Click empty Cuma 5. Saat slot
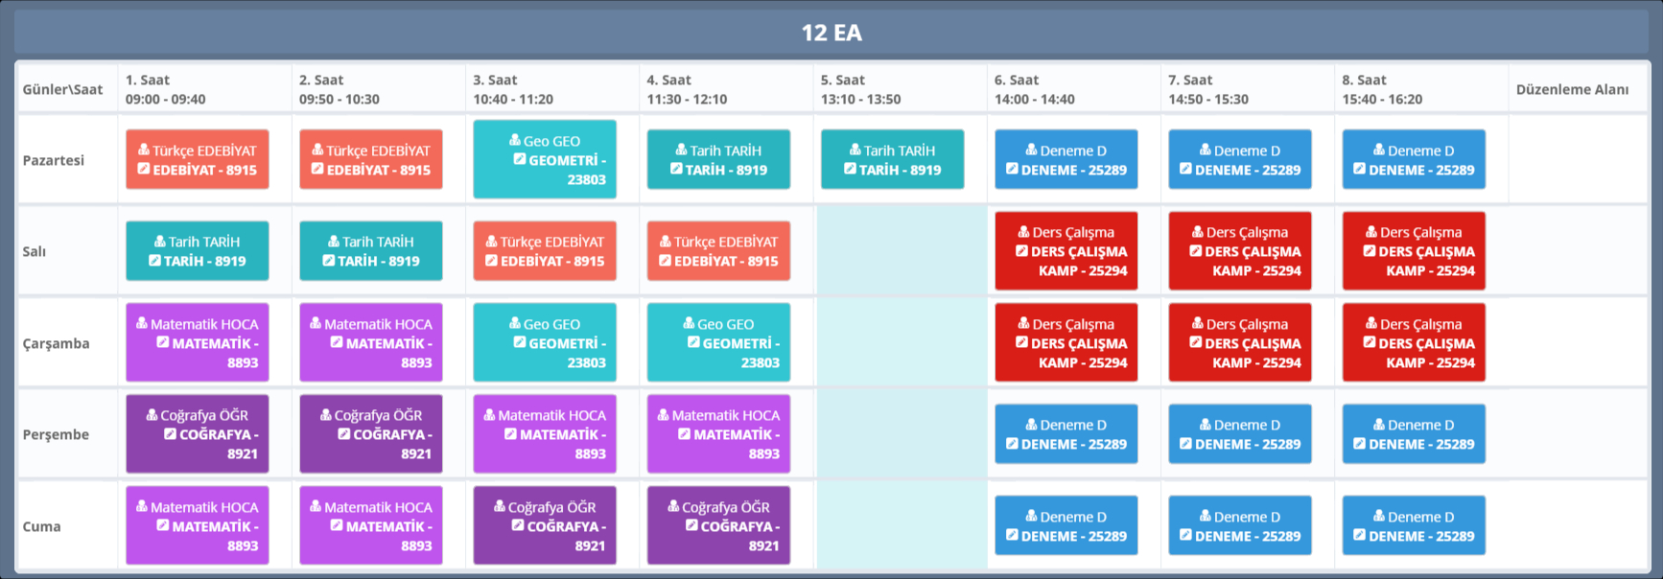 click(901, 526)
